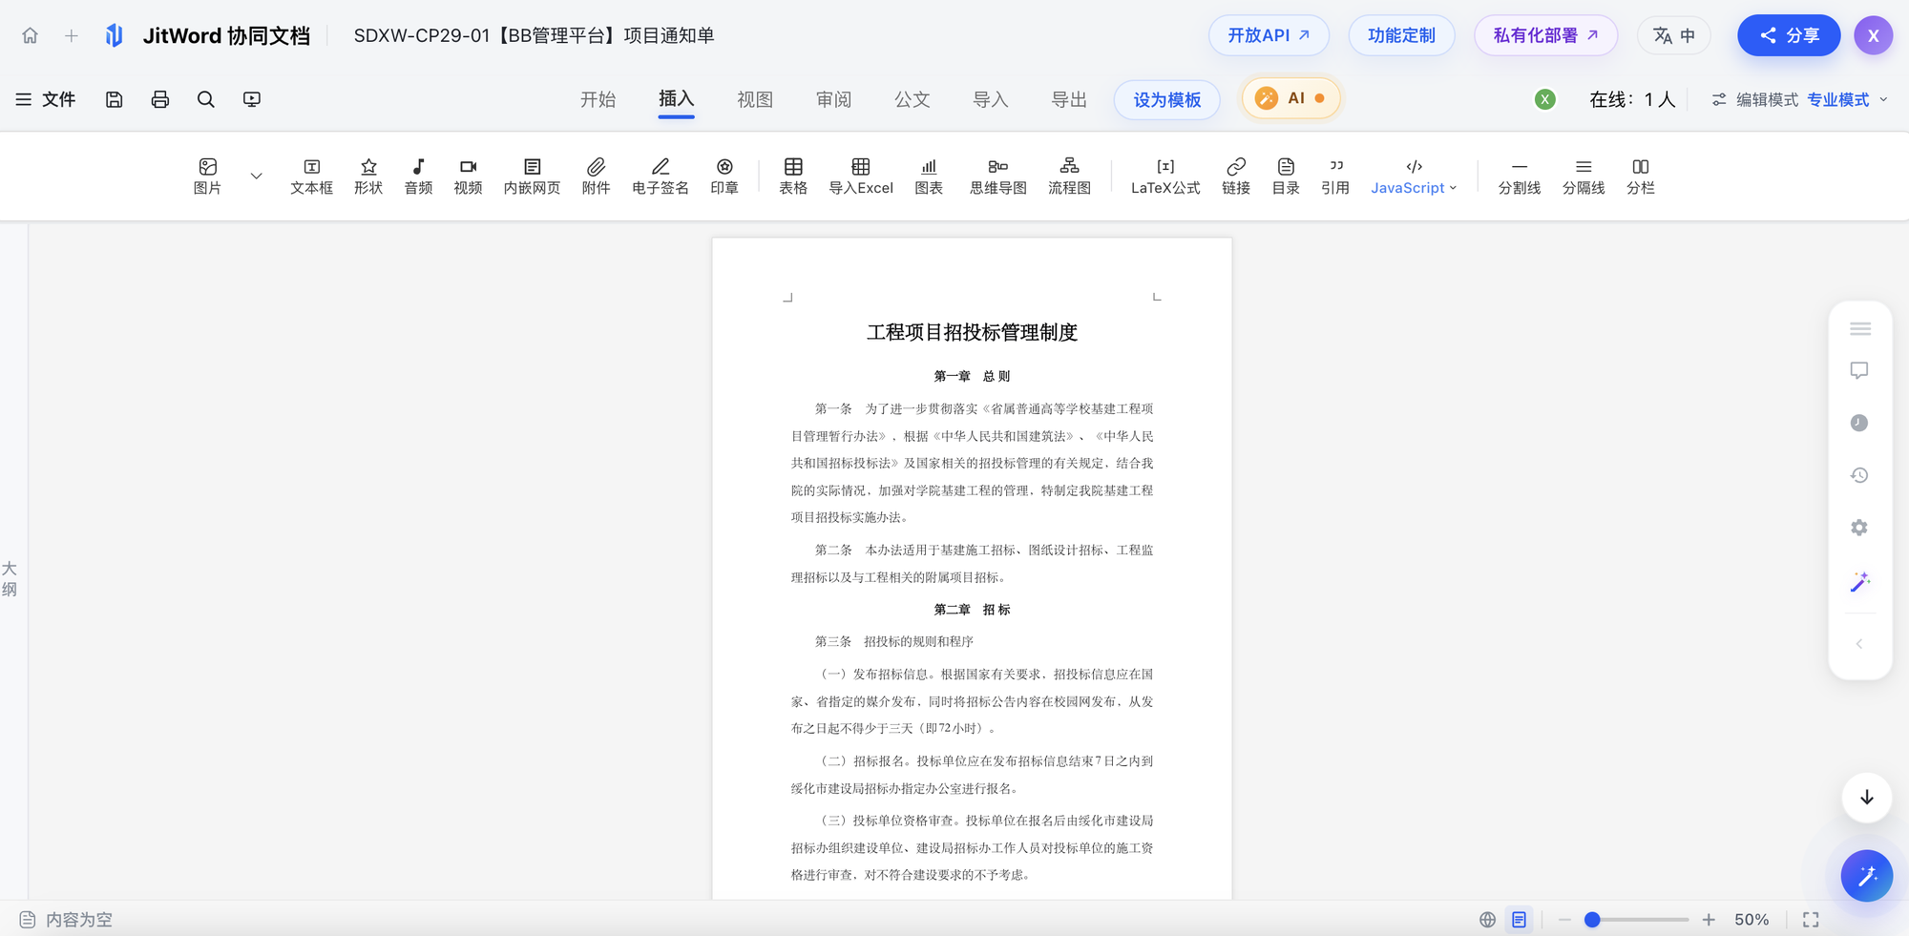Image resolution: width=1909 pixels, height=936 pixels.
Task: Open the 文件 hamburger menu
Action: tap(45, 99)
